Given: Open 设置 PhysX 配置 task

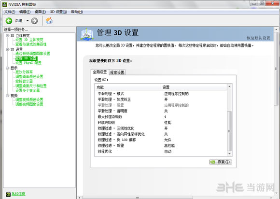Looking at the screenshot, I should point(28,63).
